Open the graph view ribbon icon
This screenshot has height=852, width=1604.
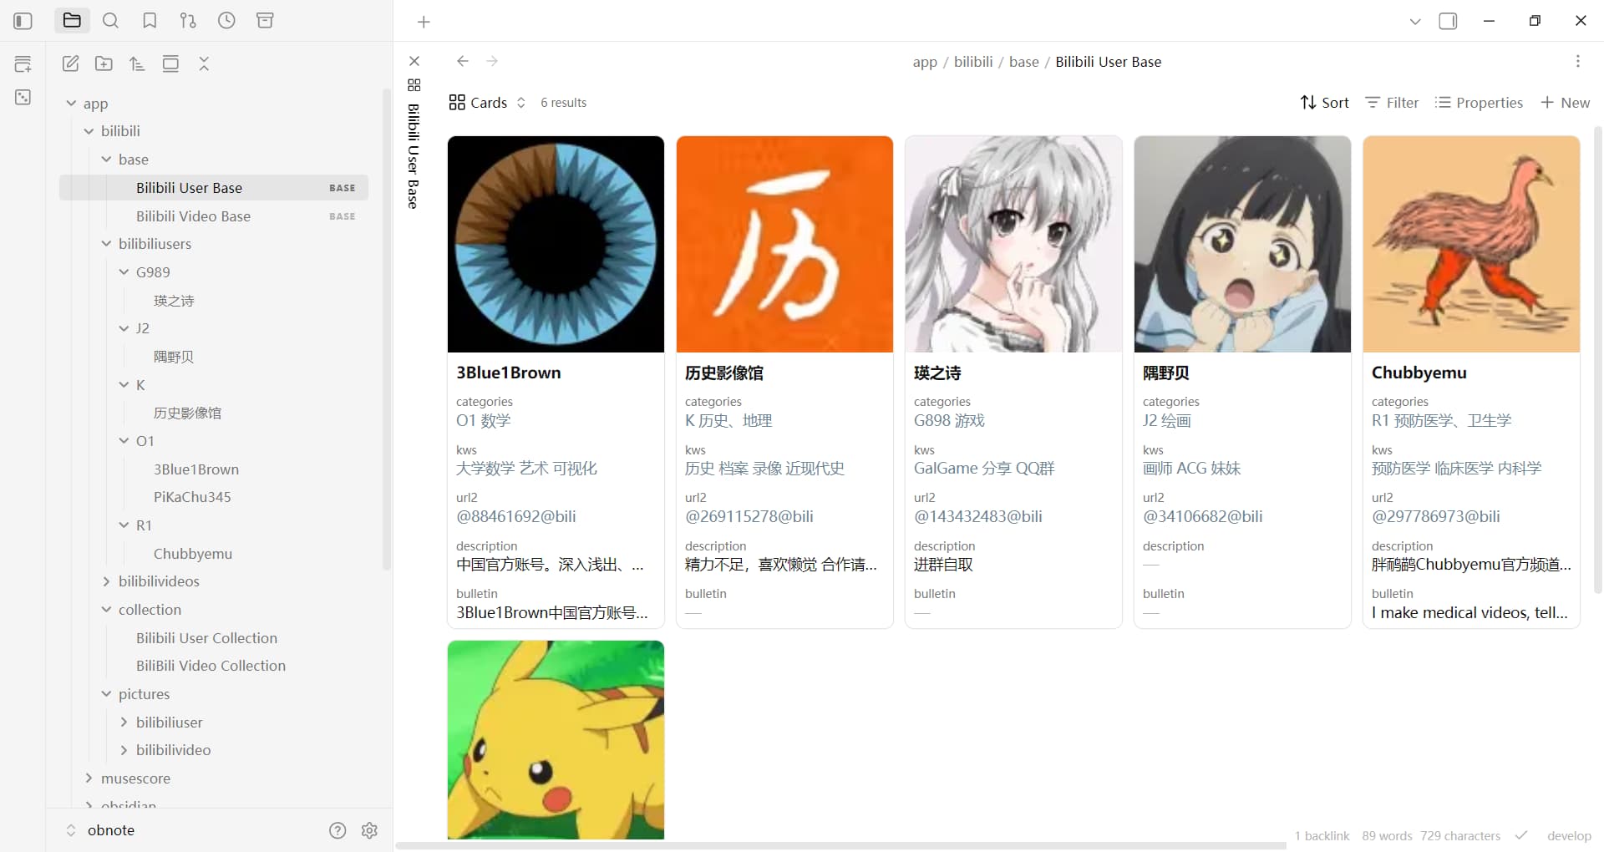click(23, 98)
